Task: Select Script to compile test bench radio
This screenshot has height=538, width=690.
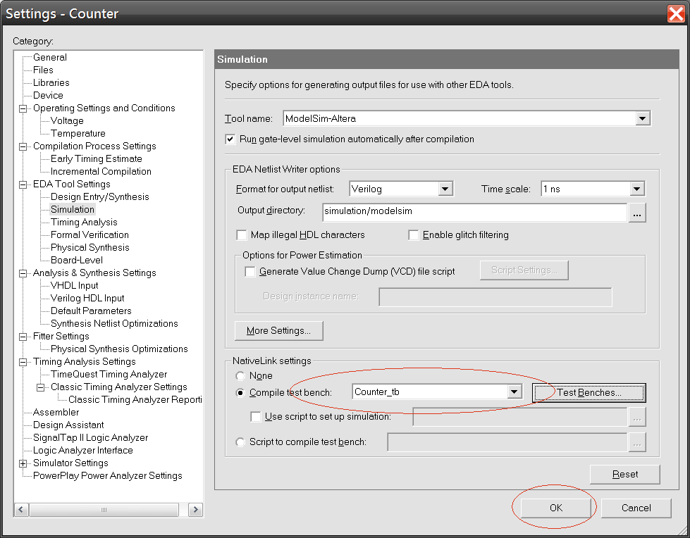Action: 240,442
